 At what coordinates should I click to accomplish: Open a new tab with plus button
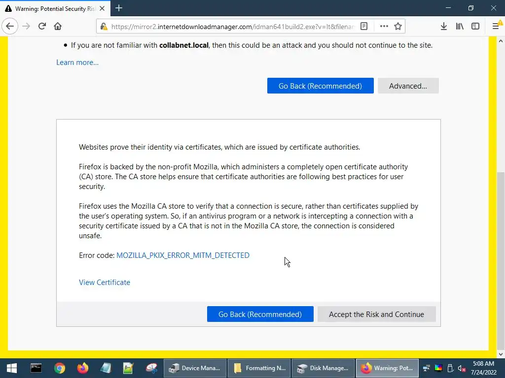(x=119, y=8)
